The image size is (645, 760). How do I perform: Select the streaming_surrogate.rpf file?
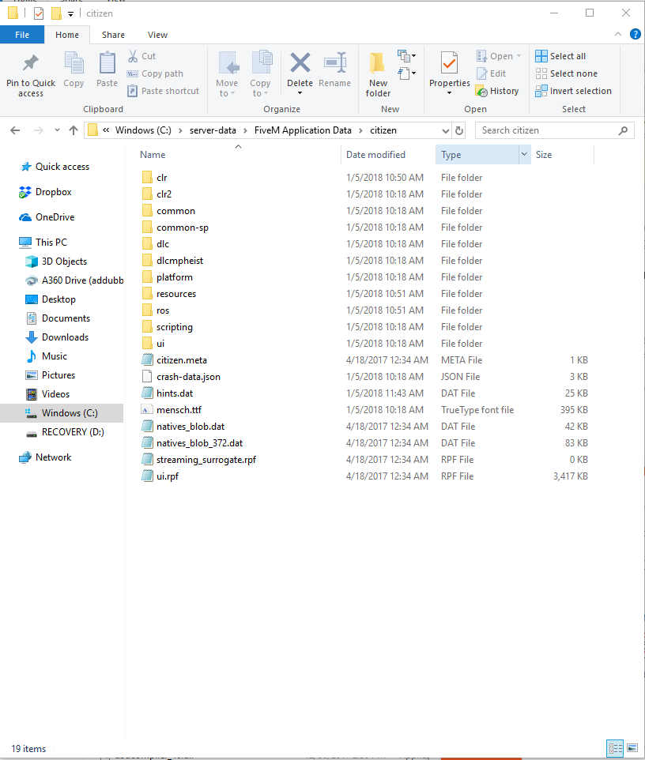pyautogui.click(x=206, y=460)
